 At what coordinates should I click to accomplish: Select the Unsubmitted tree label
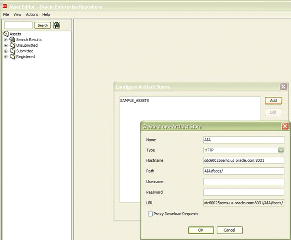pyautogui.click(x=27, y=45)
